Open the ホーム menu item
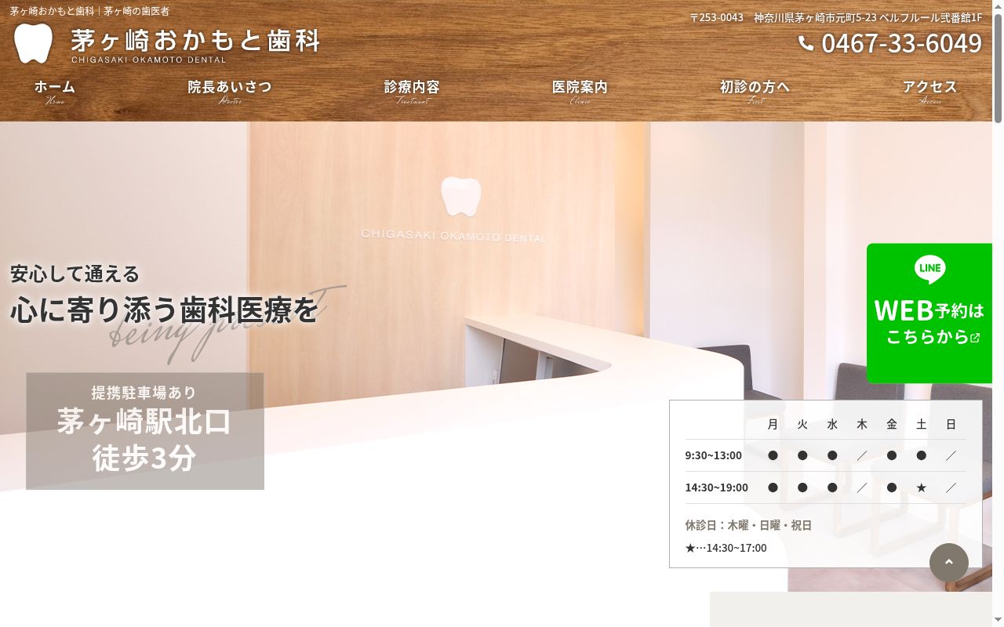The width and height of the screenshot is (1004, 627). click(55, 92)
